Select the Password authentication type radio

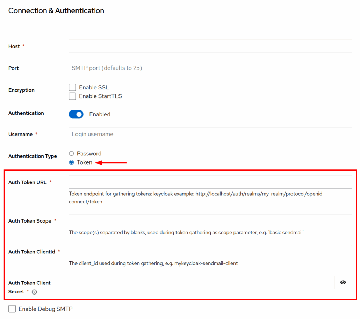pyautogui.click(x=72, y=154)
